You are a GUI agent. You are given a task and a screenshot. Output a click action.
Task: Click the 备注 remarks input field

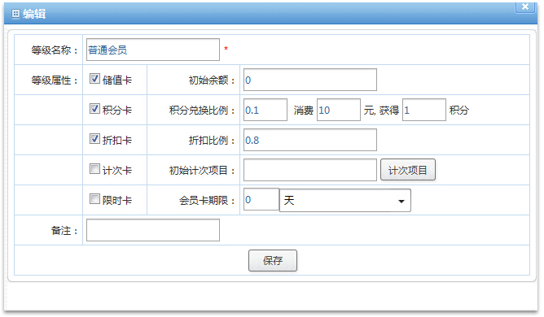[153, 230]
